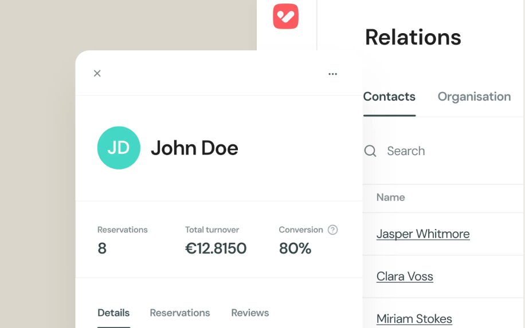Click the Conversion help question mark icon
525x328 pixels.
[332, 230]
